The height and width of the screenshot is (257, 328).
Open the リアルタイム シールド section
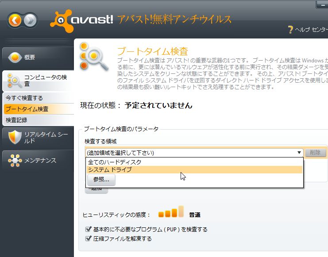pyautogui.click(x=38, y=138)
